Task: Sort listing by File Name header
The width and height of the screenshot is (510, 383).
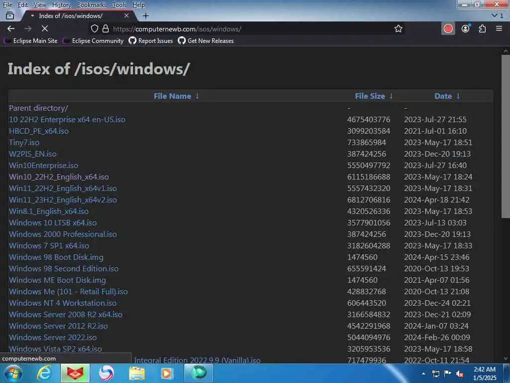Action: (x=172, y=96)
